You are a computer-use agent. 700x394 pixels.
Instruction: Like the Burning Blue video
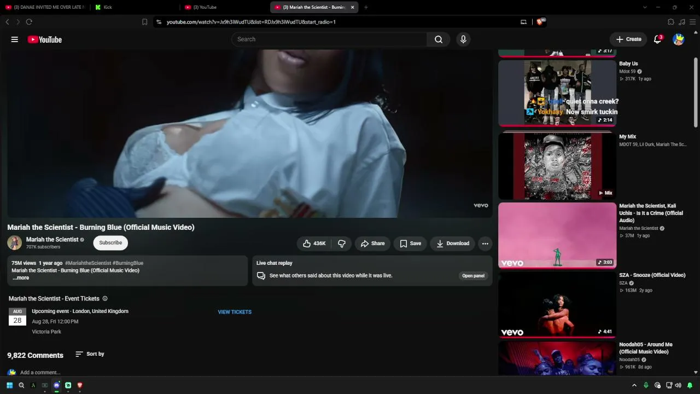click(314, 244)
